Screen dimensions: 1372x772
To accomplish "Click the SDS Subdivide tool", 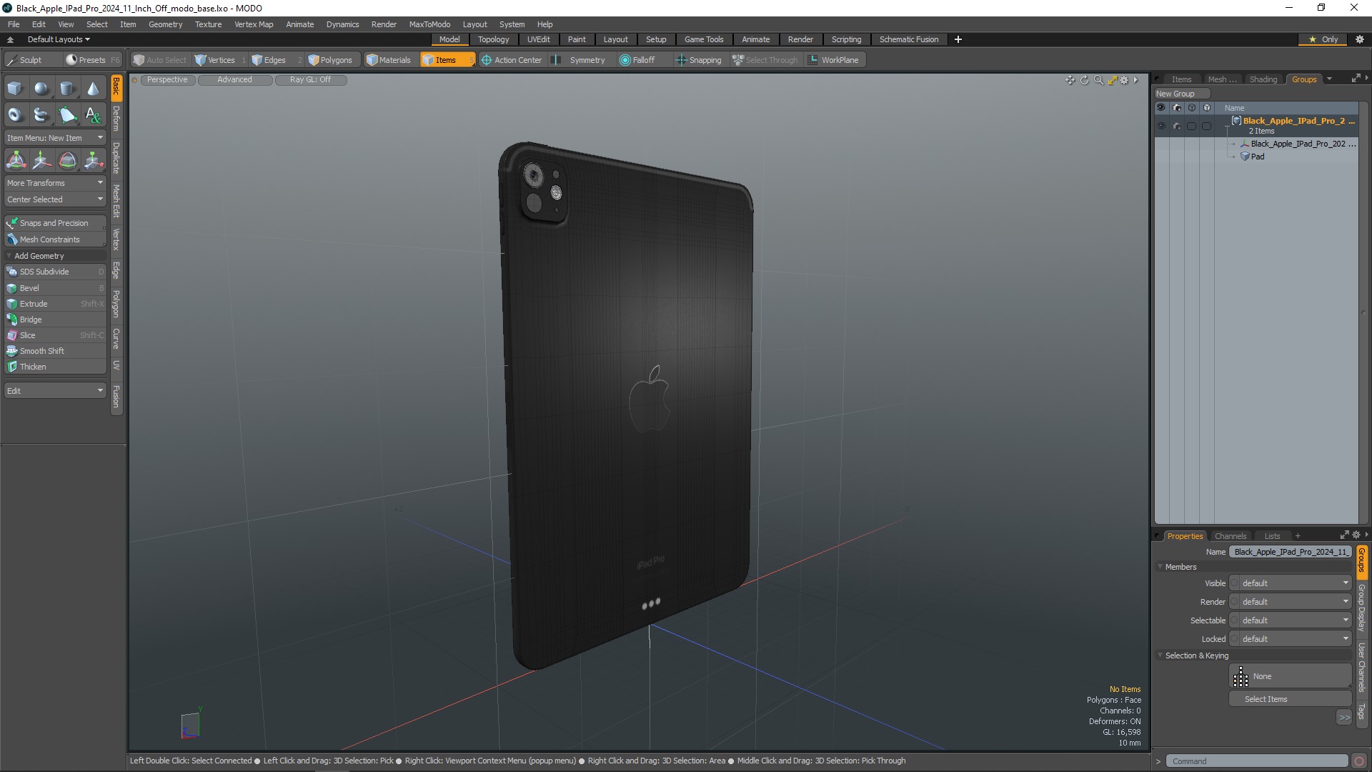I will [x=55, y=272].
